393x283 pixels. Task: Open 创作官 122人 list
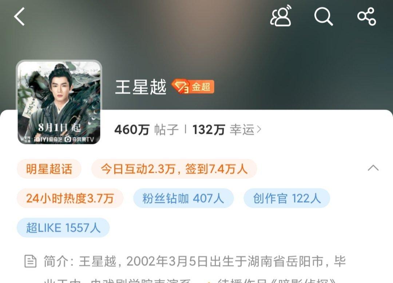pos(287,198)
